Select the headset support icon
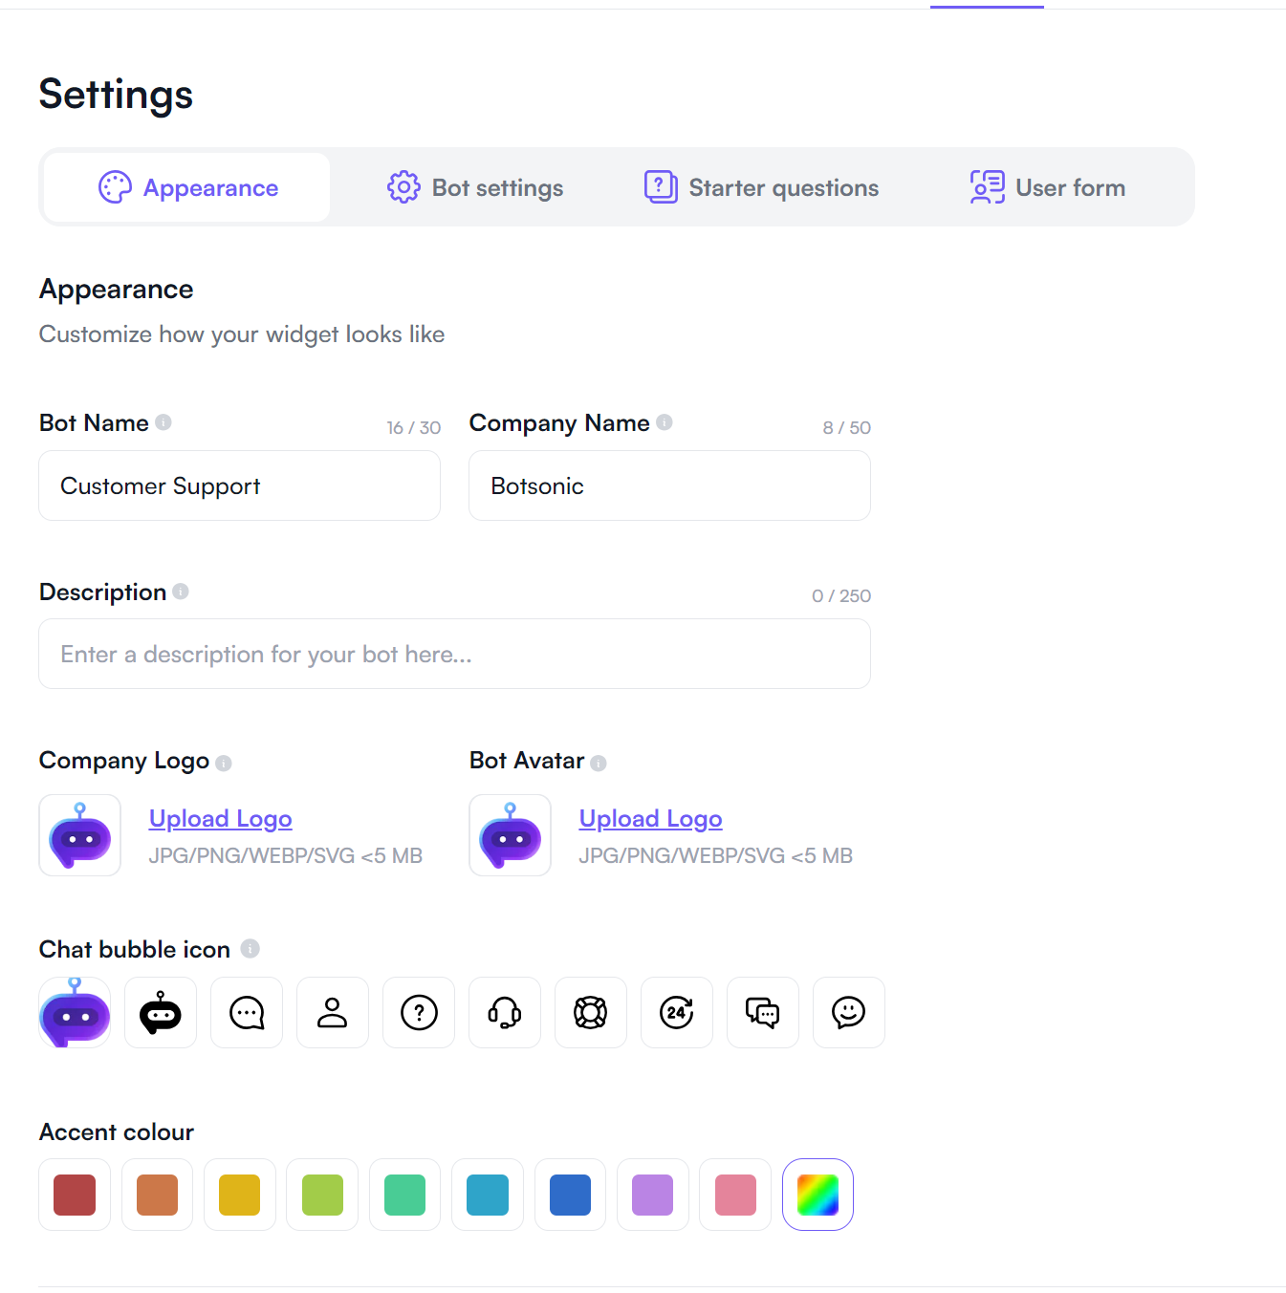Screen dimensions: 1286x1293 click(505, 1013)
